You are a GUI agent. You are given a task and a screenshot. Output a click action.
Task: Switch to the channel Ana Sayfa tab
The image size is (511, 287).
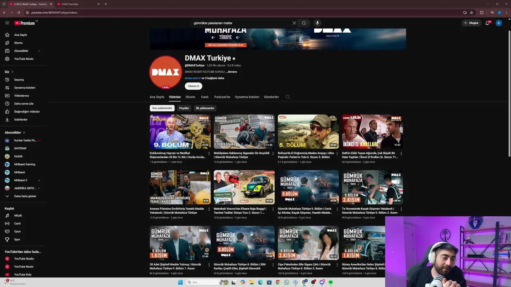click(x=157, y=97)
